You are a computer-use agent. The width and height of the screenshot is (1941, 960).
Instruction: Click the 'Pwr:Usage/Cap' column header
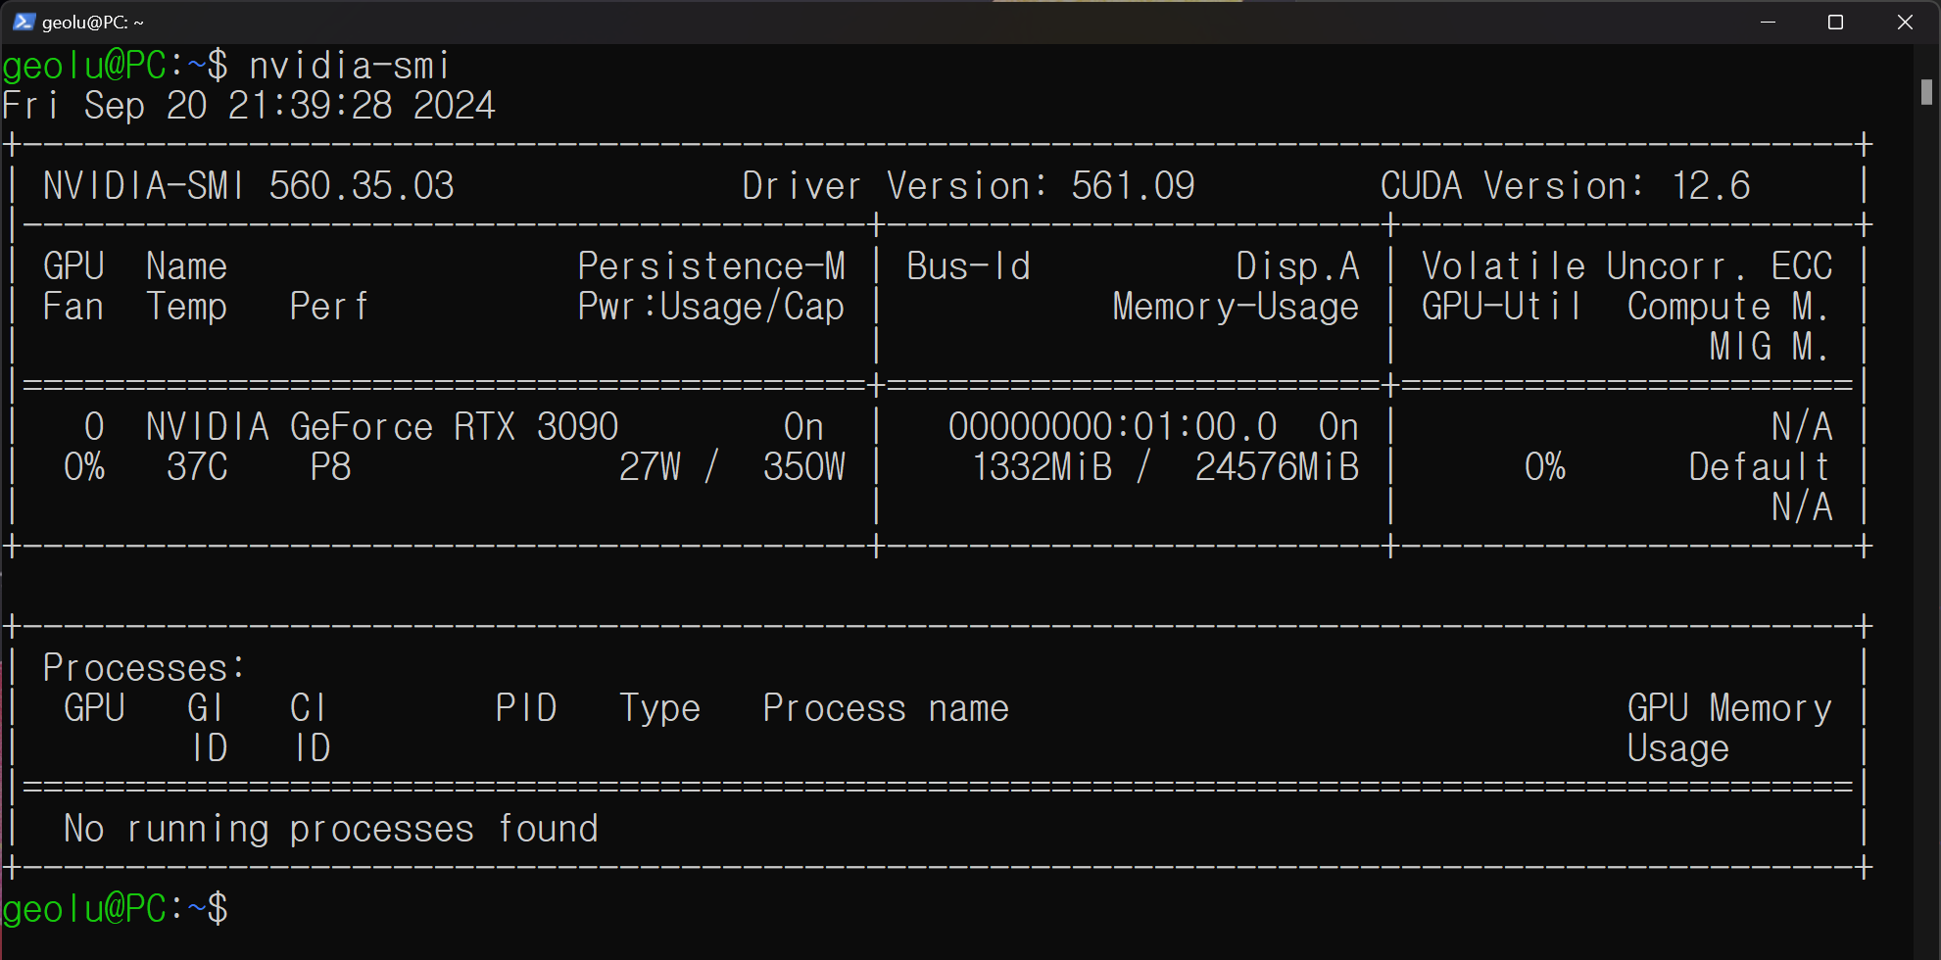pyautogui.click(x=711, y=307)
